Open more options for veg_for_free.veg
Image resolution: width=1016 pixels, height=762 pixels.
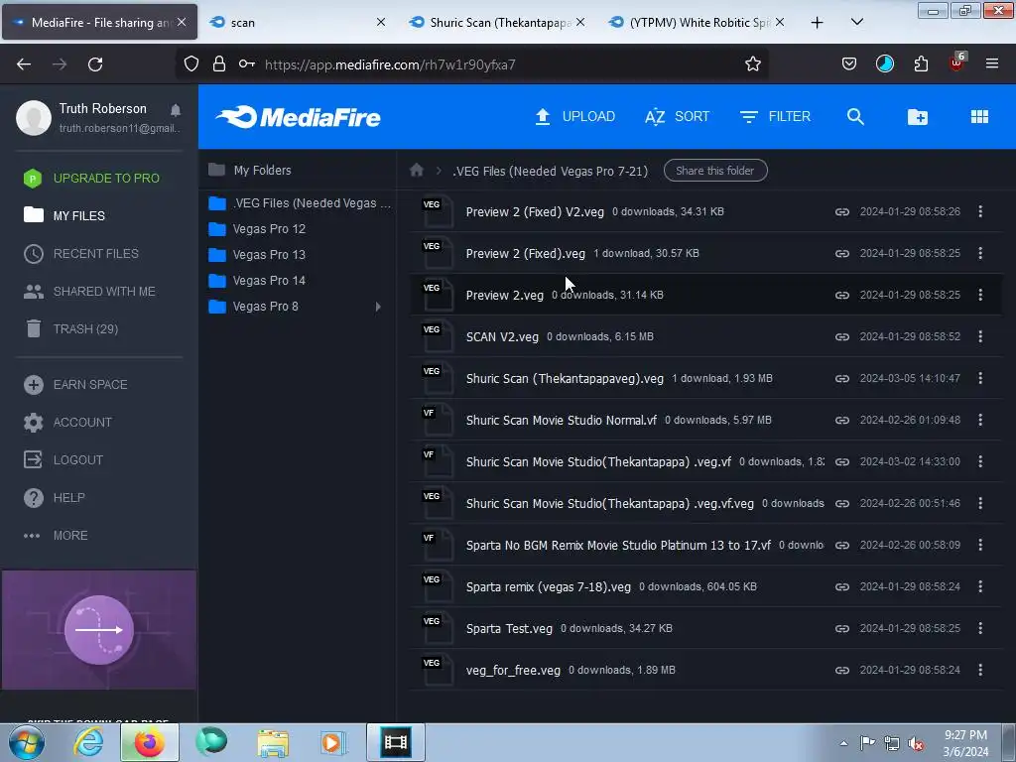tap(980, 670)
